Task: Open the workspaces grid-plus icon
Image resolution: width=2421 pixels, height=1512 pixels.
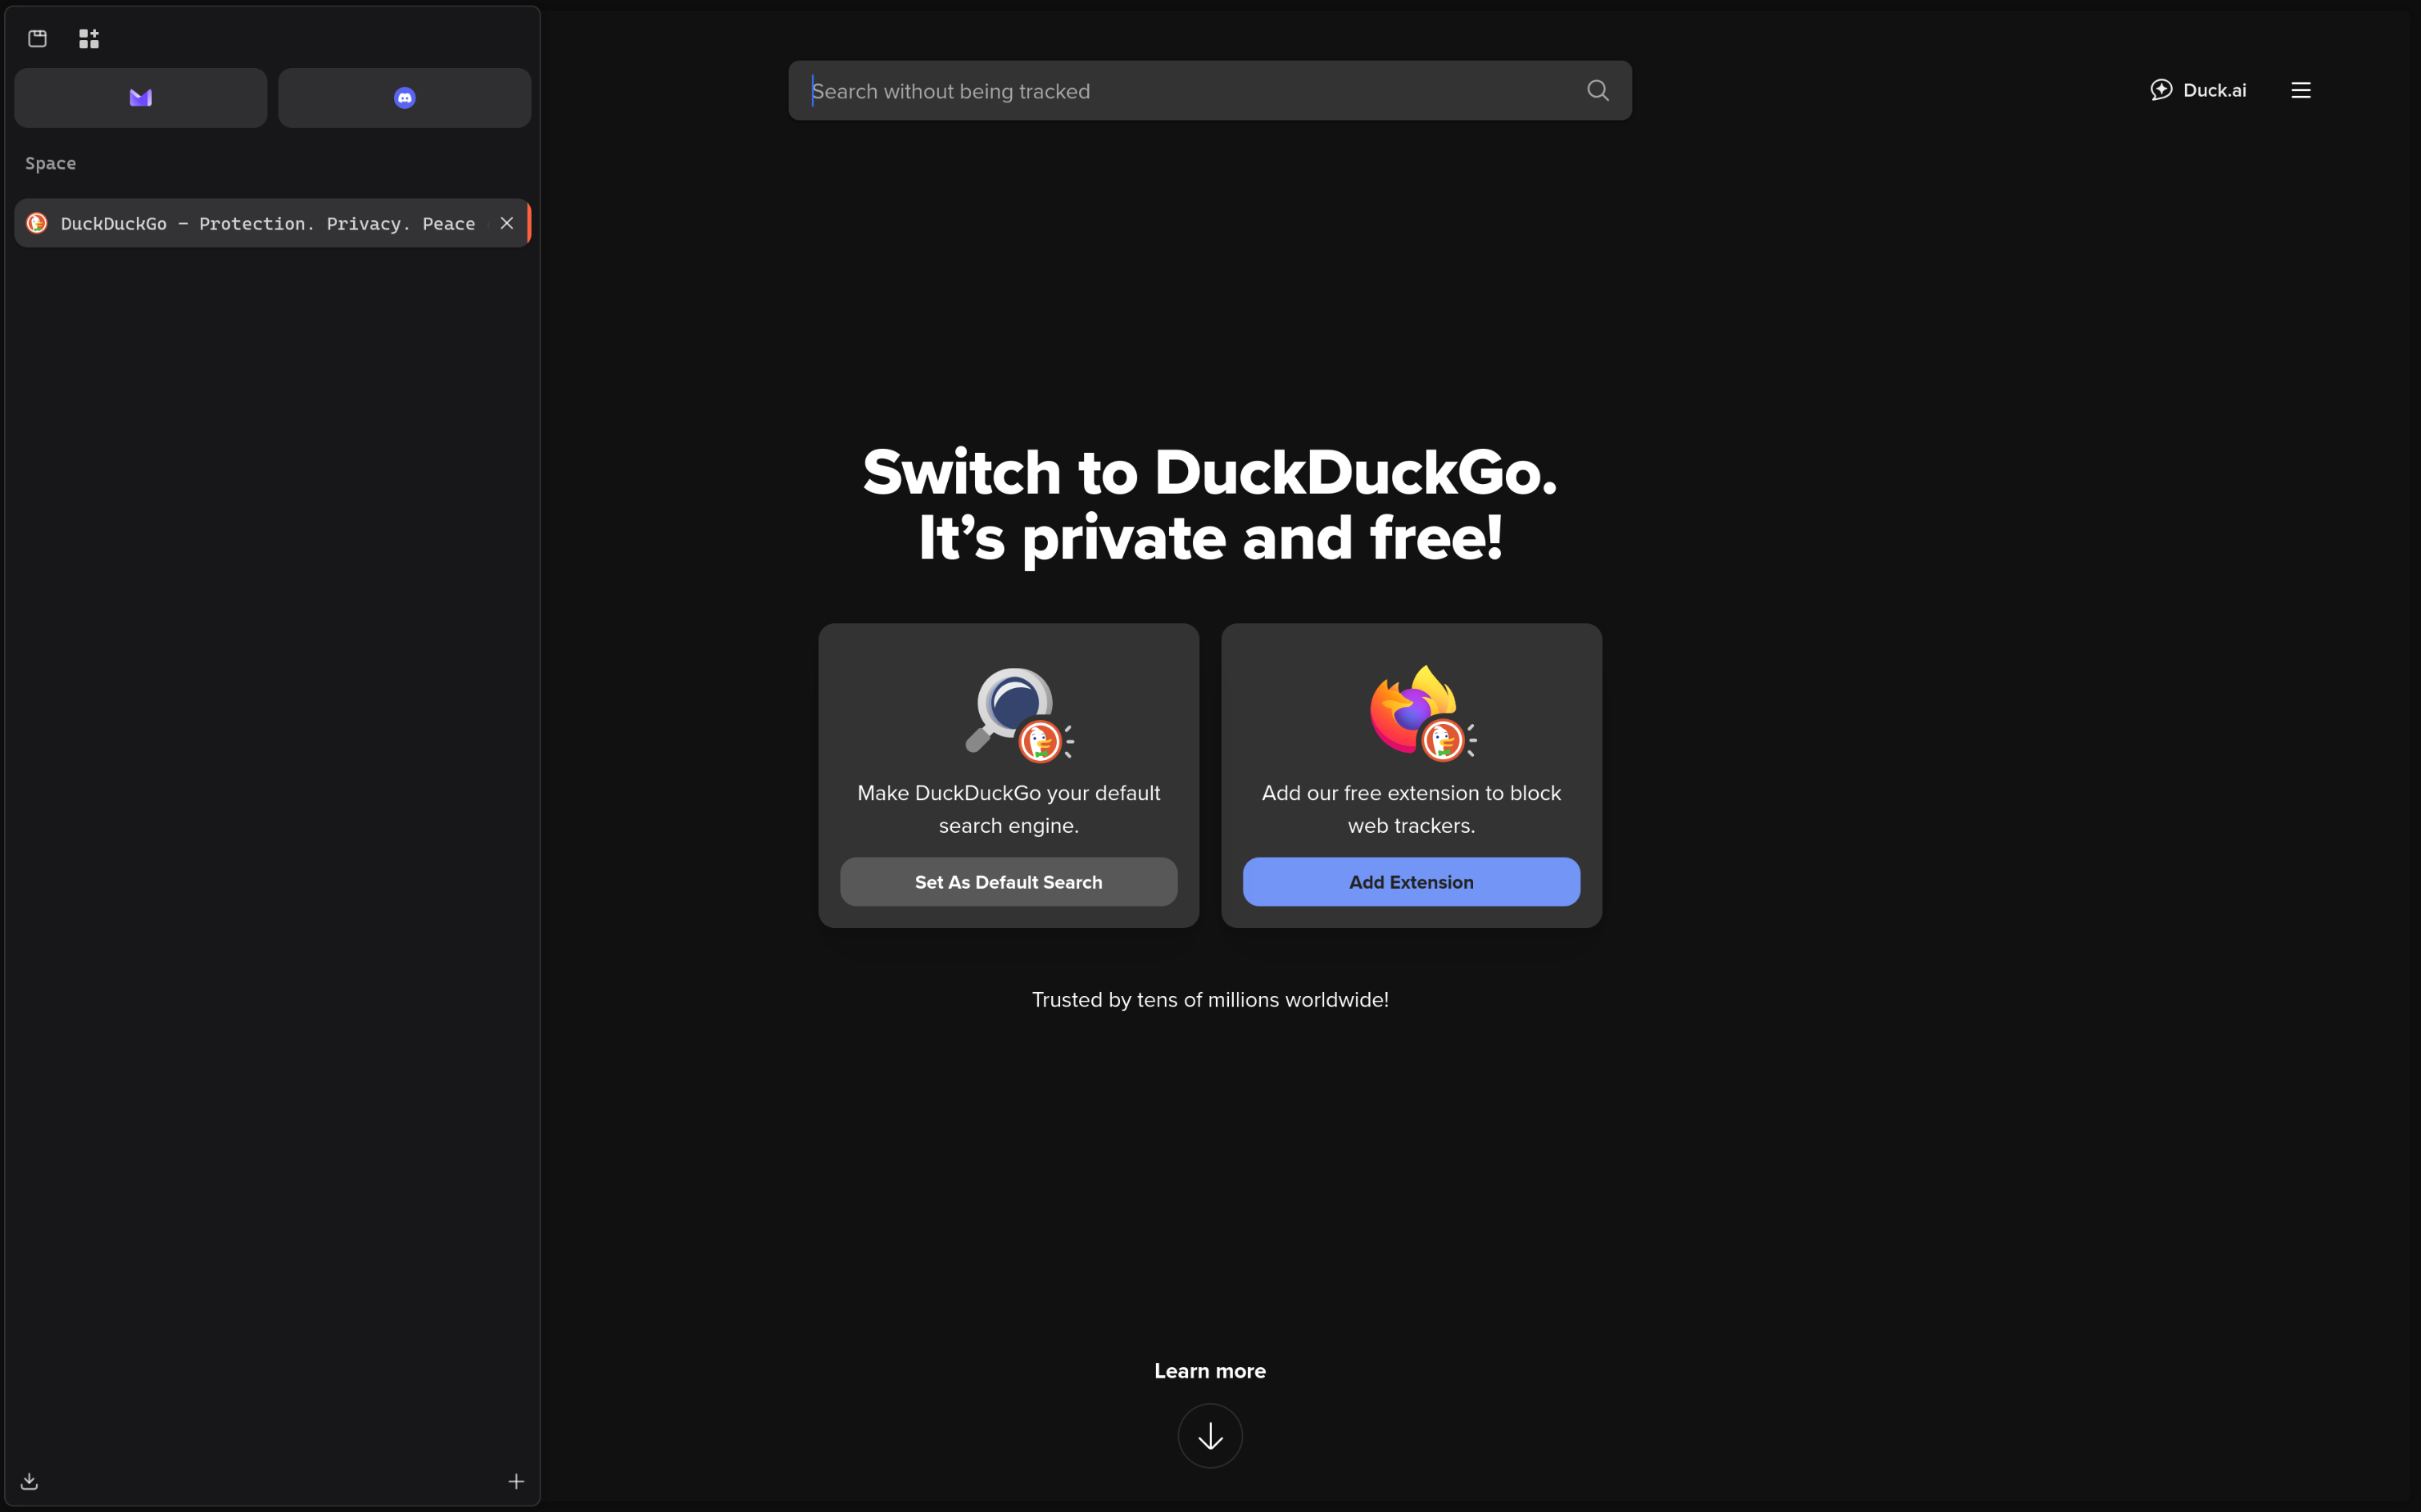Action: click(89, 38)
